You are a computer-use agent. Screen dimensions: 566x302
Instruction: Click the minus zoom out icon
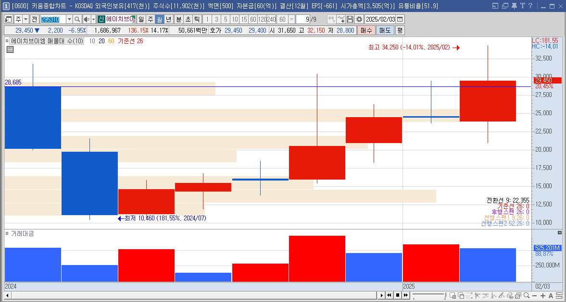tap(534, 295)
